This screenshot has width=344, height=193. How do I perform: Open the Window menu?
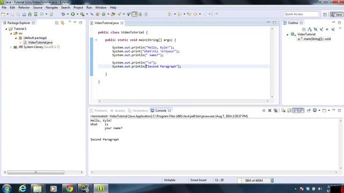(x=101, y=8)
